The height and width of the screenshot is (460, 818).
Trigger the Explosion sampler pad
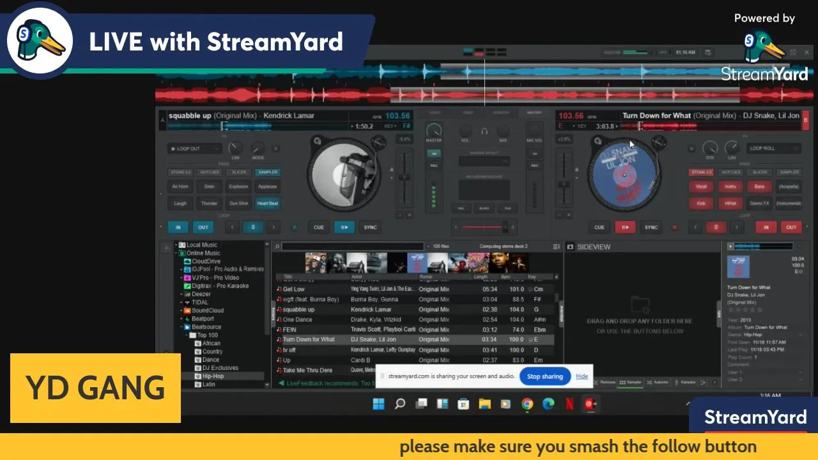pyautogui.click(x=238, y=187)
